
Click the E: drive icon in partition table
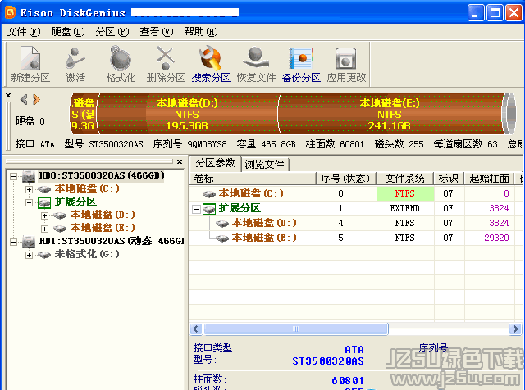point(222,238)
